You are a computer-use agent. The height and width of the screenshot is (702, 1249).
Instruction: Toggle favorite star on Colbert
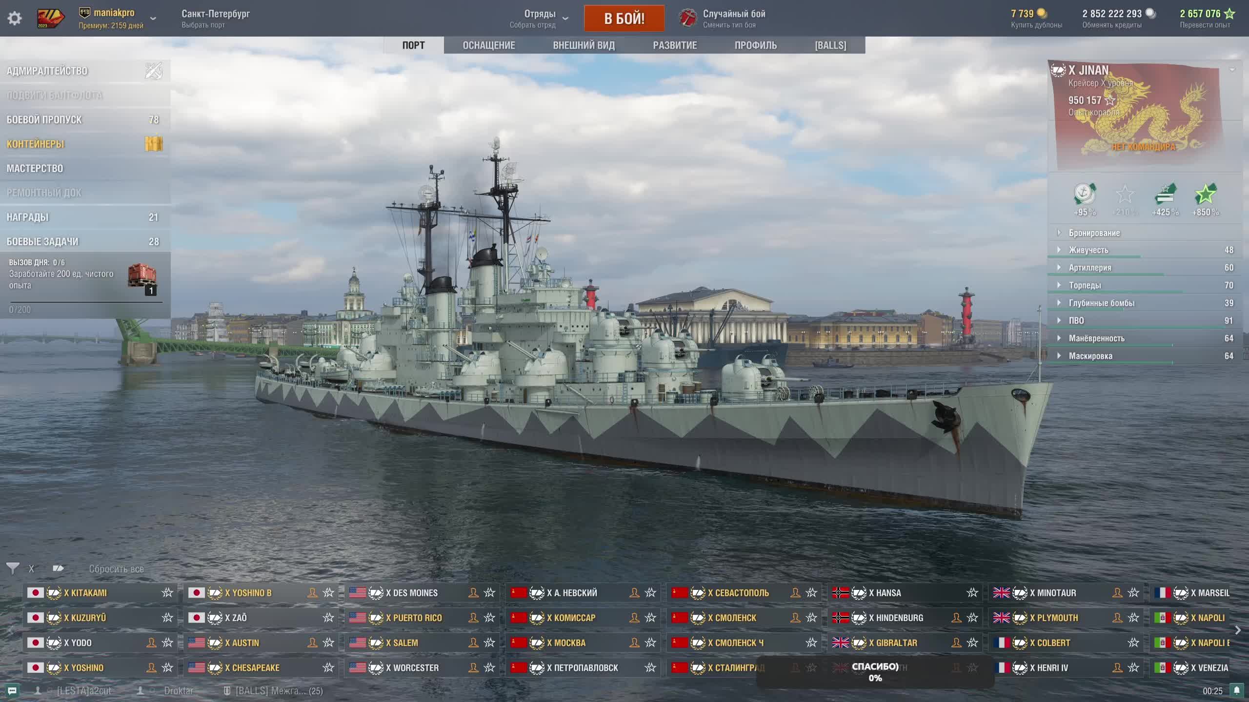[x=1133, y=643]
